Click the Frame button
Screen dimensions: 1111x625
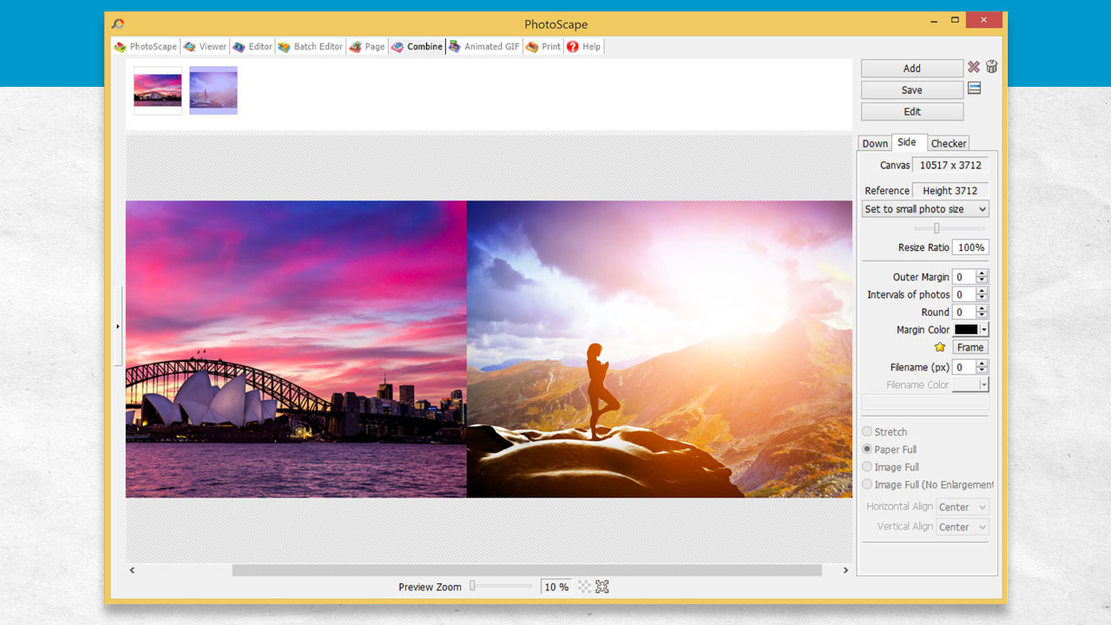[970, 347]
